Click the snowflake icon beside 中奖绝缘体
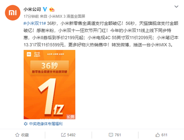Image resolution: width=184 pixels, height=140 pixels. [x=26, y=124]
